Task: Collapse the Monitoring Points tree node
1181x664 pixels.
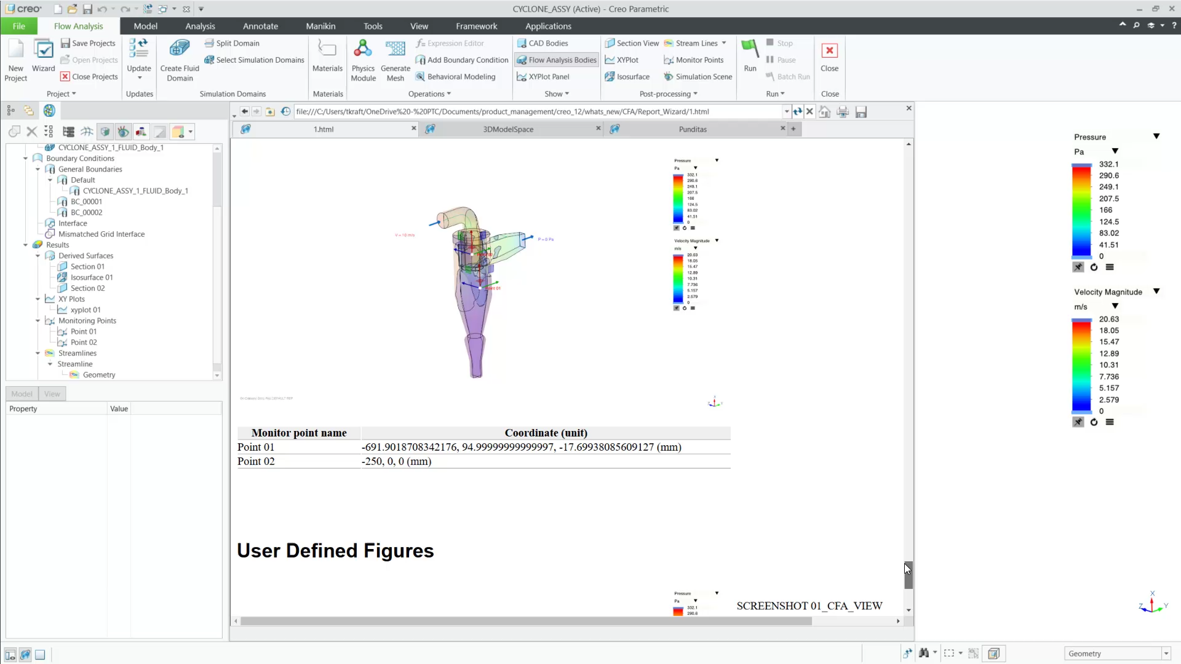Action: click(38, 320)
